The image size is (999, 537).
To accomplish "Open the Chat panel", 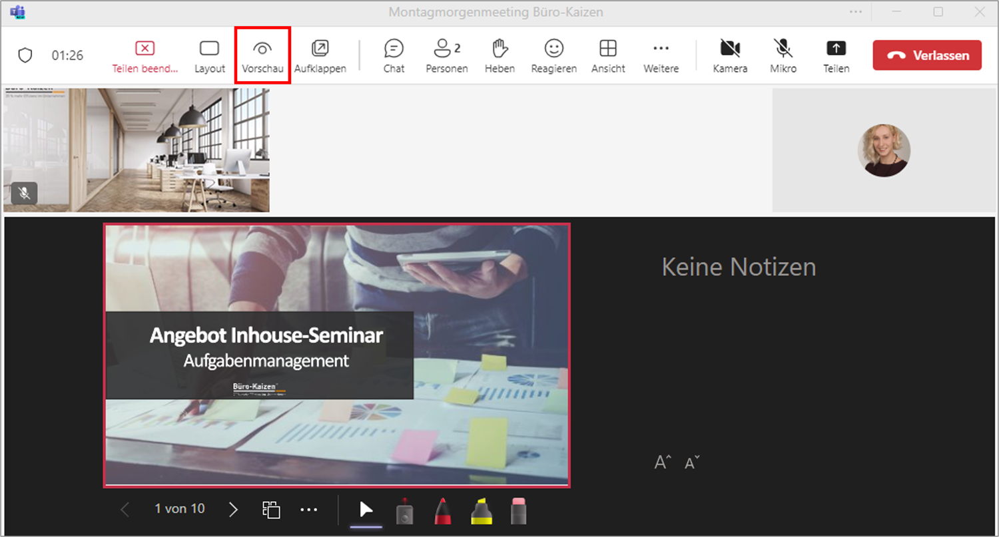I will 394,56.
